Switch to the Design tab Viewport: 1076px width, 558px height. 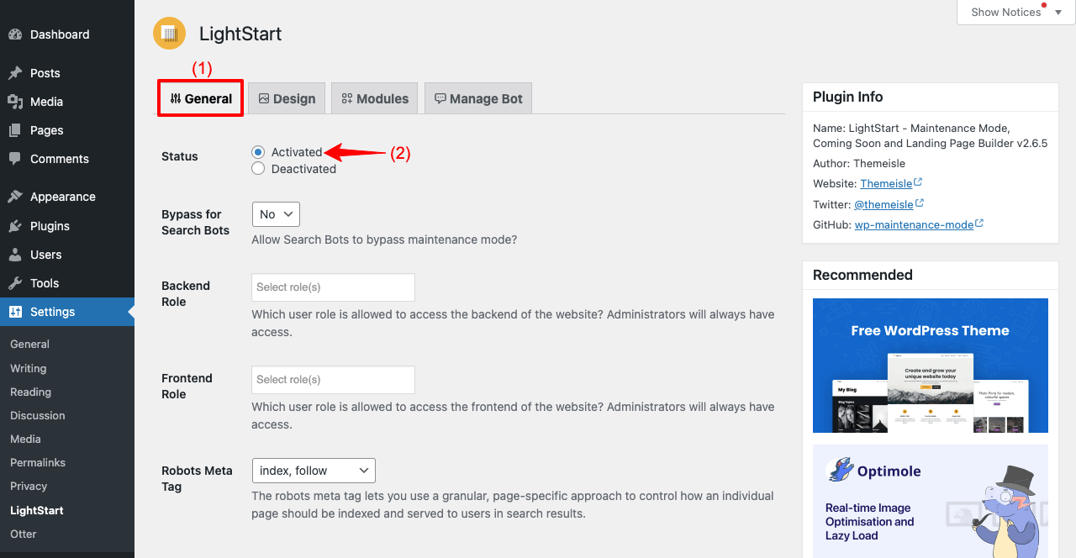pos(287,98)
